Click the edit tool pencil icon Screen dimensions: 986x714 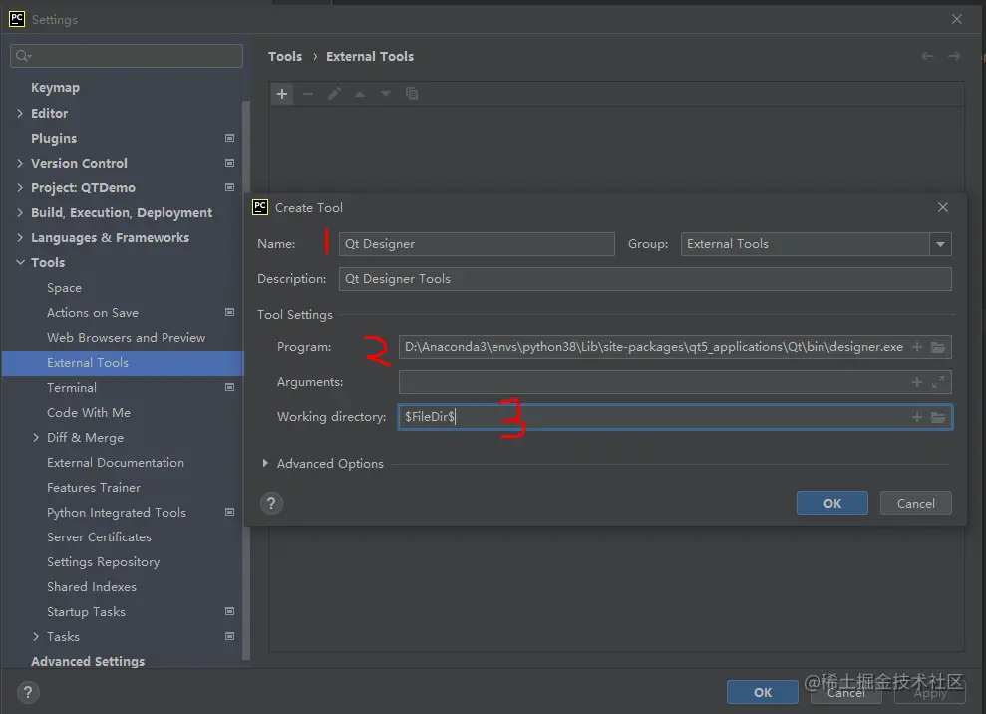point(334,94)
